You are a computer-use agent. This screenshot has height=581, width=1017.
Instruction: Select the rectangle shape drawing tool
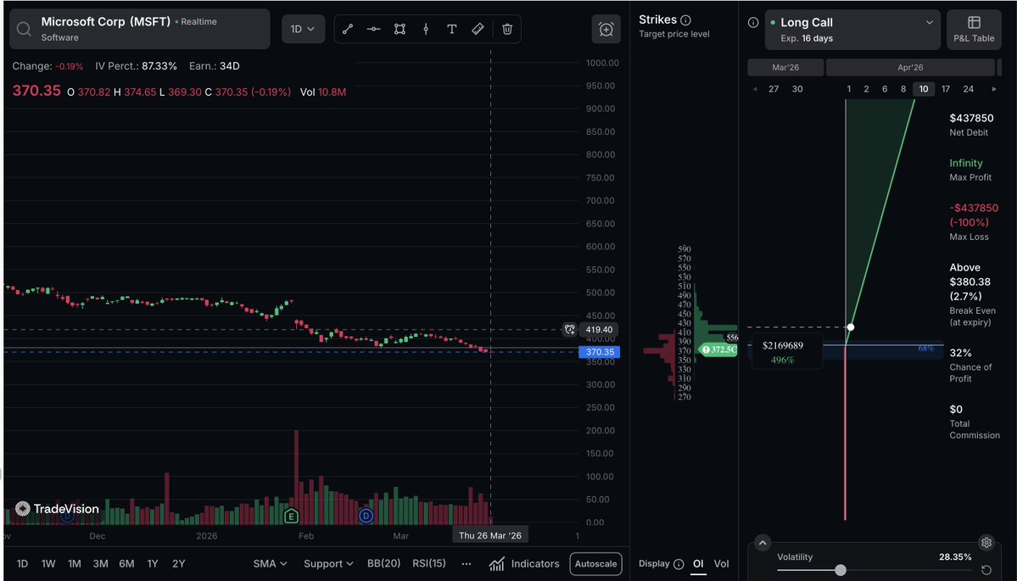point(400,29)
